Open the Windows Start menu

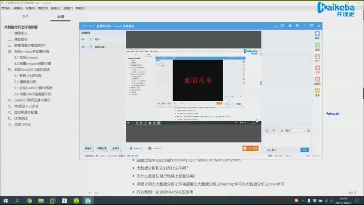[6, 201]
